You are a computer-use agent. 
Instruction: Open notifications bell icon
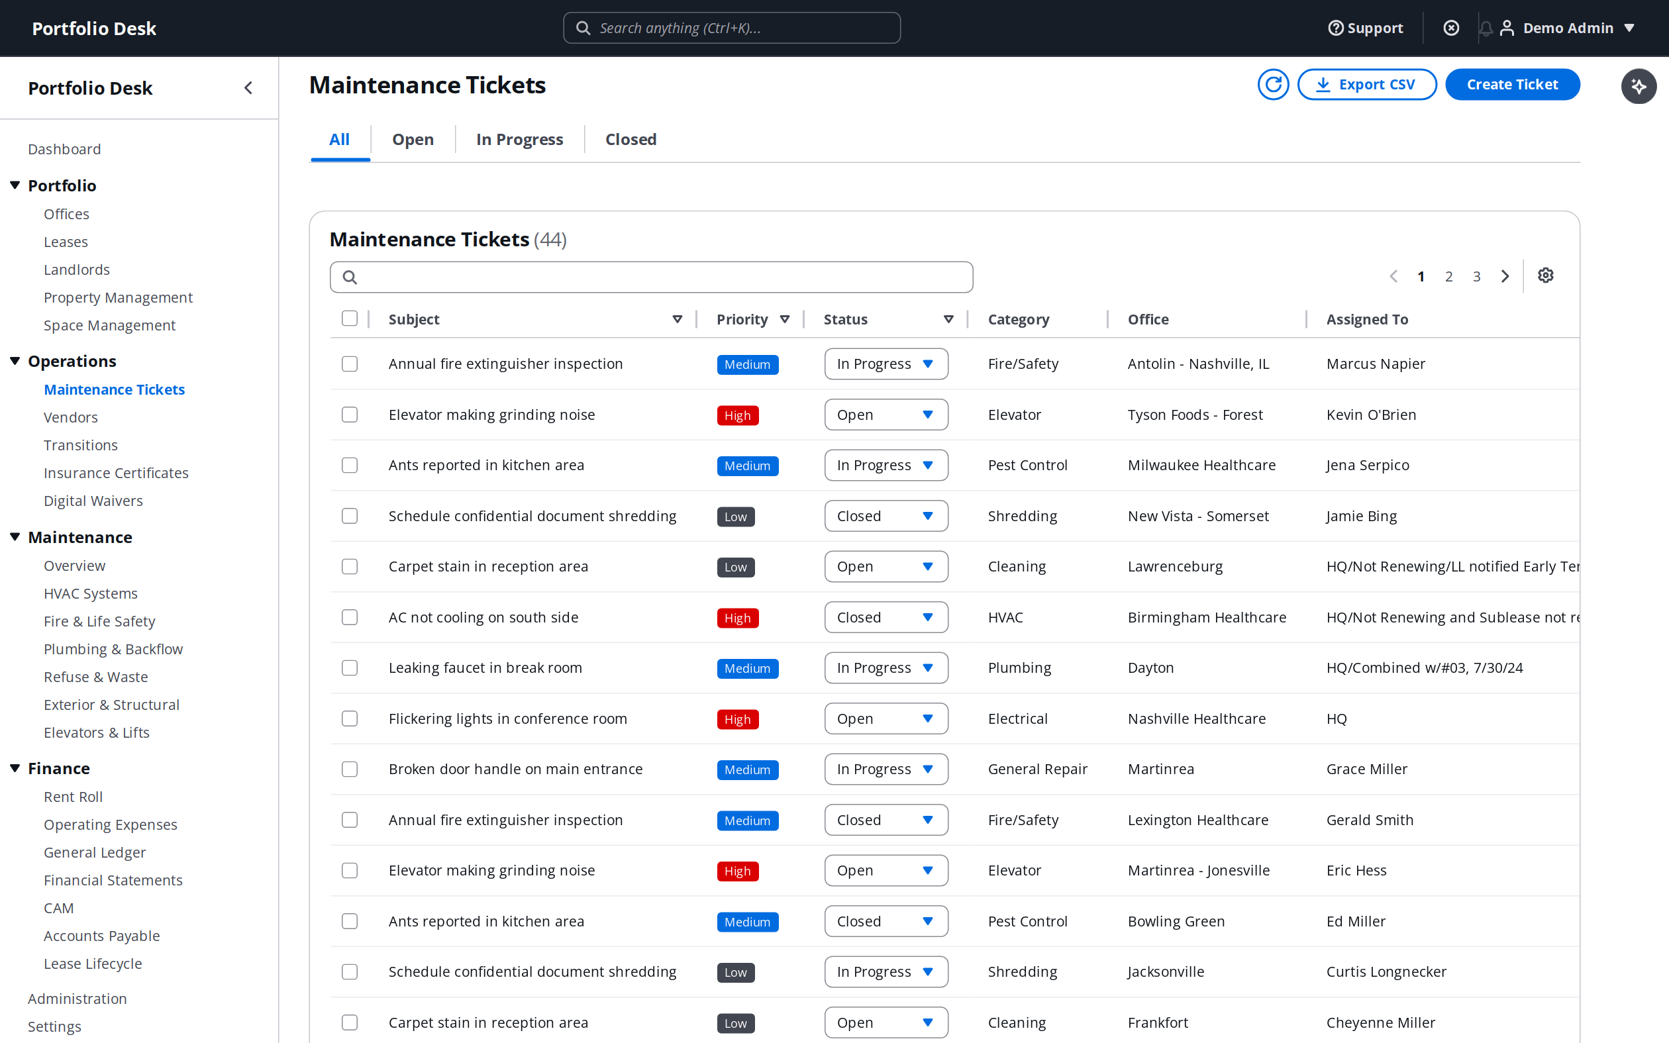1486,28
